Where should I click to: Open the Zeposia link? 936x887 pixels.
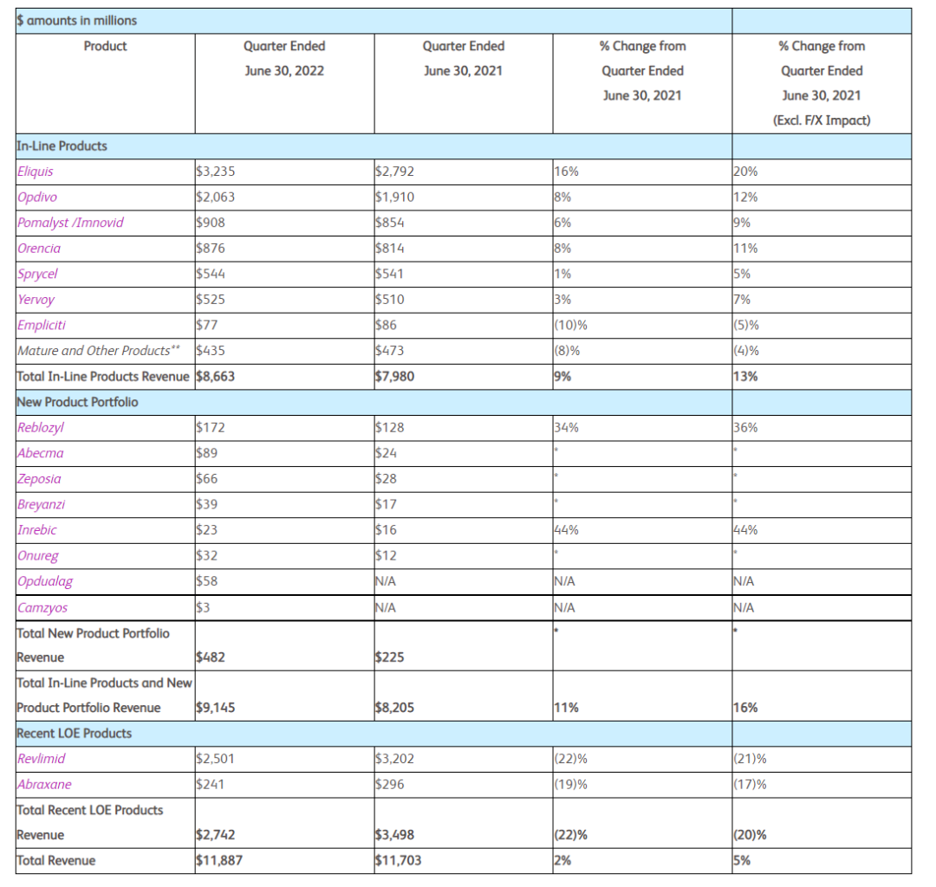coord(39,479)
